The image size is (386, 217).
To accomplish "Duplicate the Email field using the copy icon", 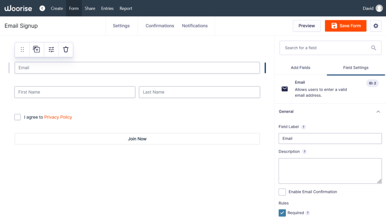I will (x=37, y=49).
